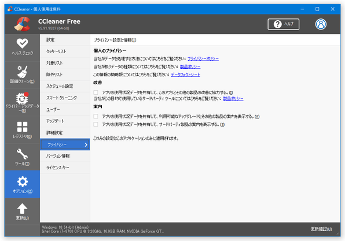Open the 詳細設定 tab
345x241 pixels.
click(65, 133)
